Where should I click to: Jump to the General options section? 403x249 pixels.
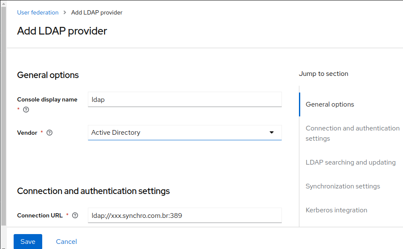point(329,104)
